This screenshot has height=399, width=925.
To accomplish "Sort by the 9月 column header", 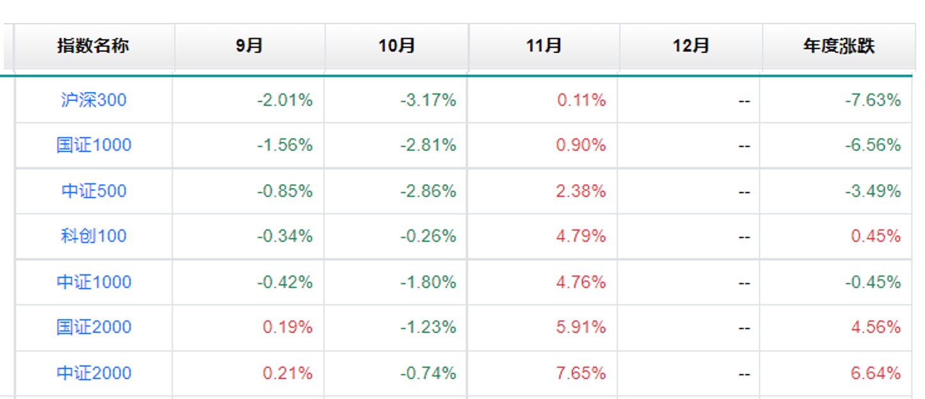I will click(x=249, y=46).
